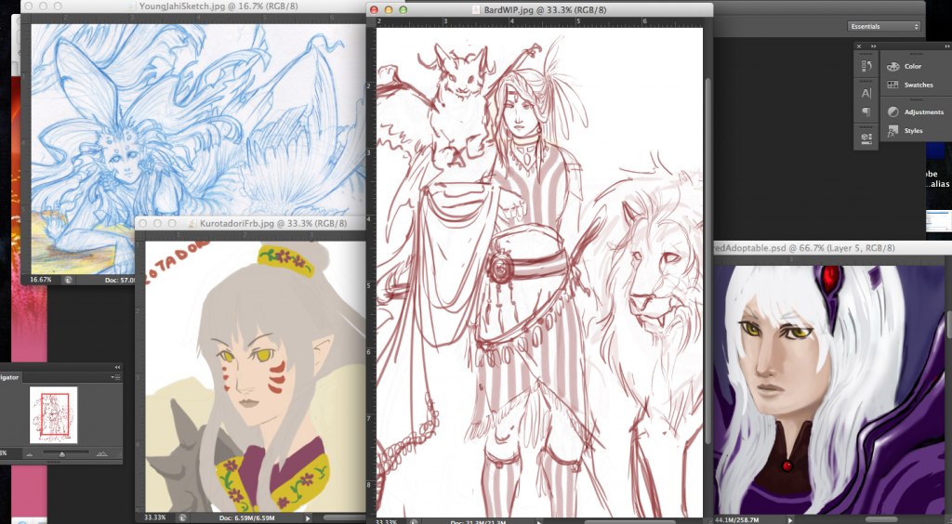952x524 pixels.
Task: Open the collapsed History panel icon
Action: [x=866, y=66]
